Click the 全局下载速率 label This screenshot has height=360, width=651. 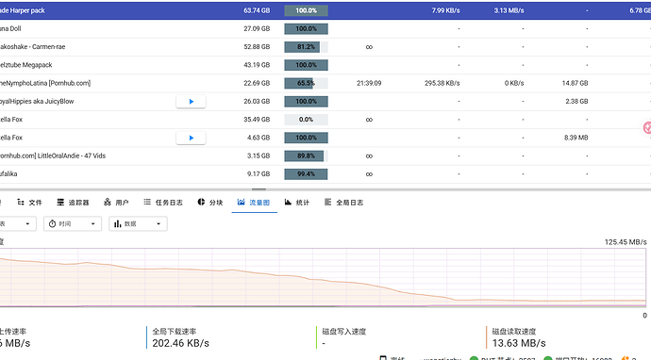coord(174,332)
